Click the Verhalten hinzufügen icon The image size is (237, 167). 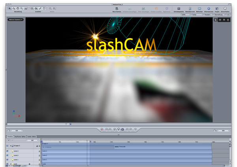coord(130,9)
